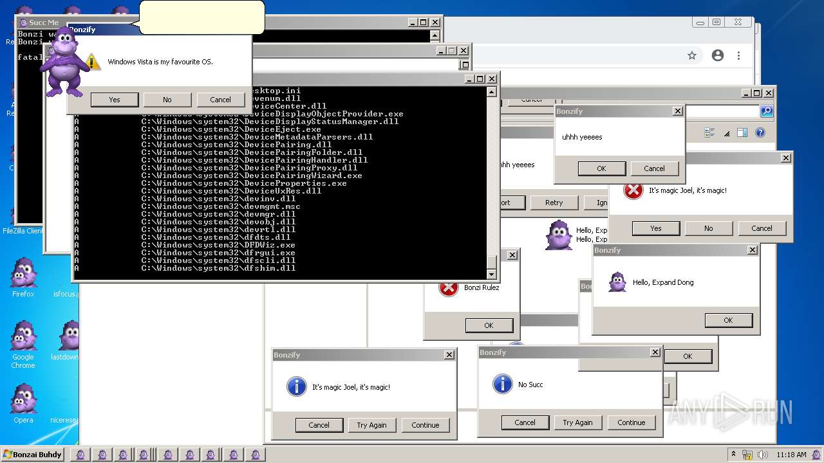Click the blue info icon in the No Succ dialog

pos(502,384)
